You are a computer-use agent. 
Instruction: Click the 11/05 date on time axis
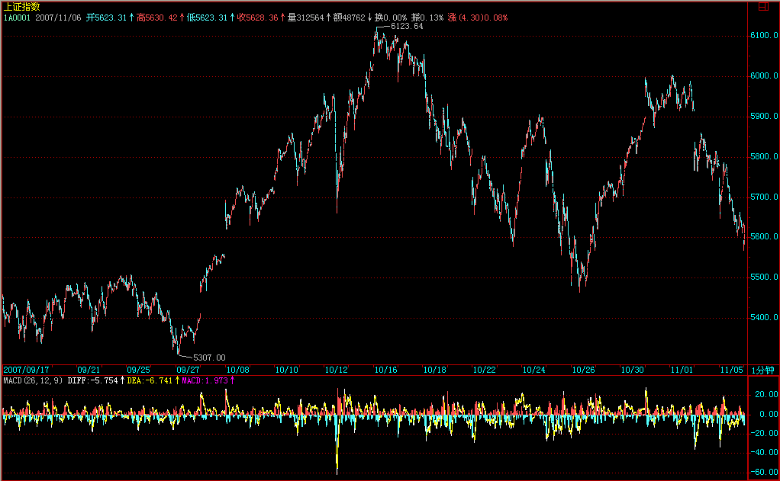point(731,370)
